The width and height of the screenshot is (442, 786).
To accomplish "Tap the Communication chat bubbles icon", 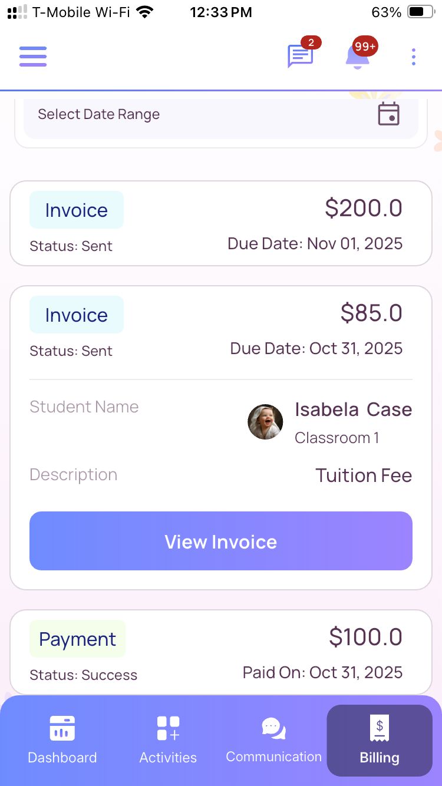I will [273, 728].
